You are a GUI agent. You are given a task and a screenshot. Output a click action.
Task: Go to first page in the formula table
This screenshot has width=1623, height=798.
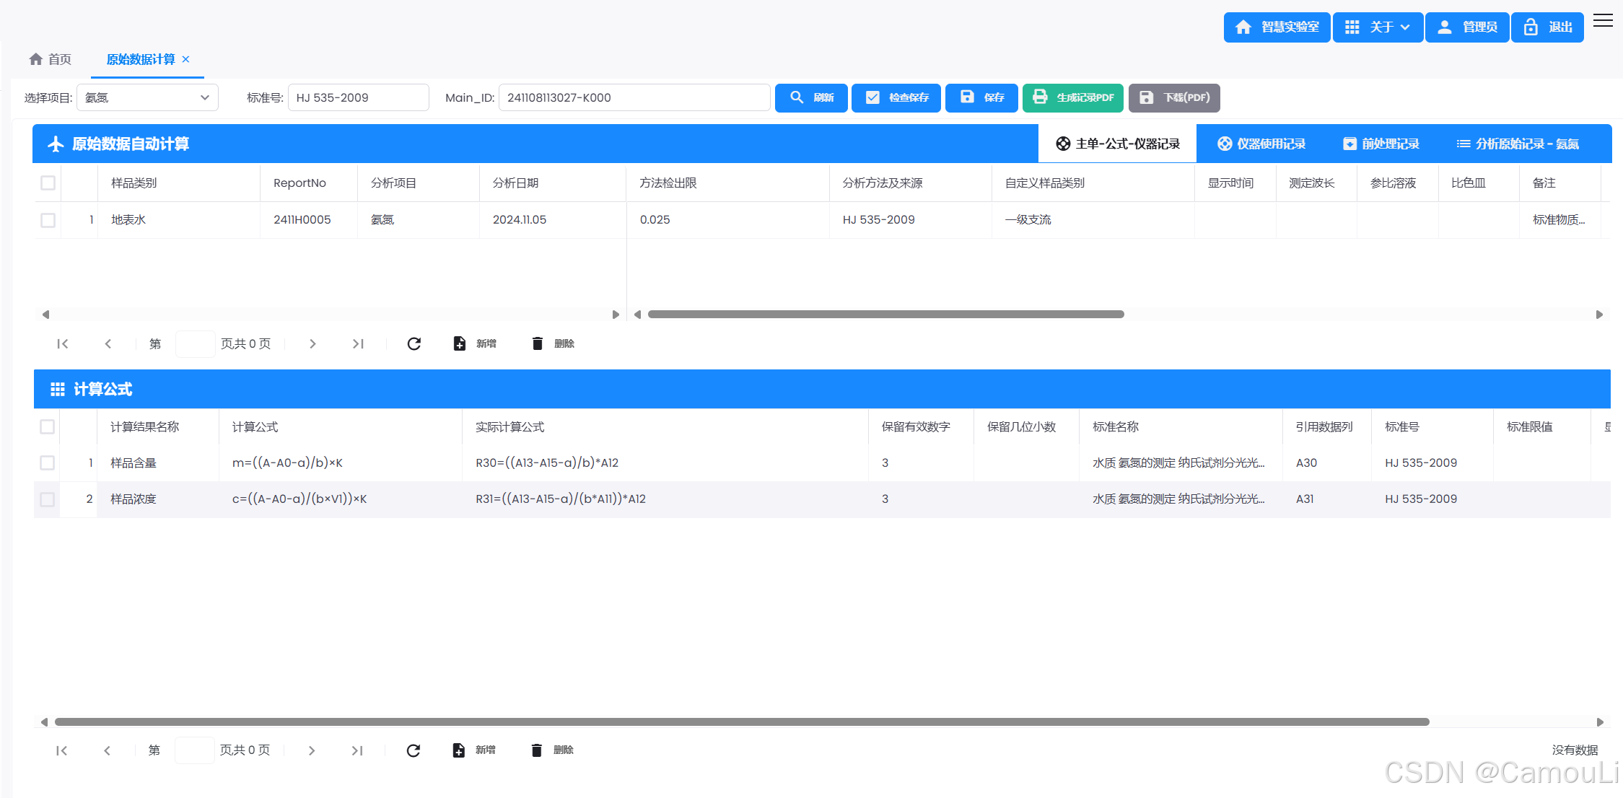tap(61, 750)
